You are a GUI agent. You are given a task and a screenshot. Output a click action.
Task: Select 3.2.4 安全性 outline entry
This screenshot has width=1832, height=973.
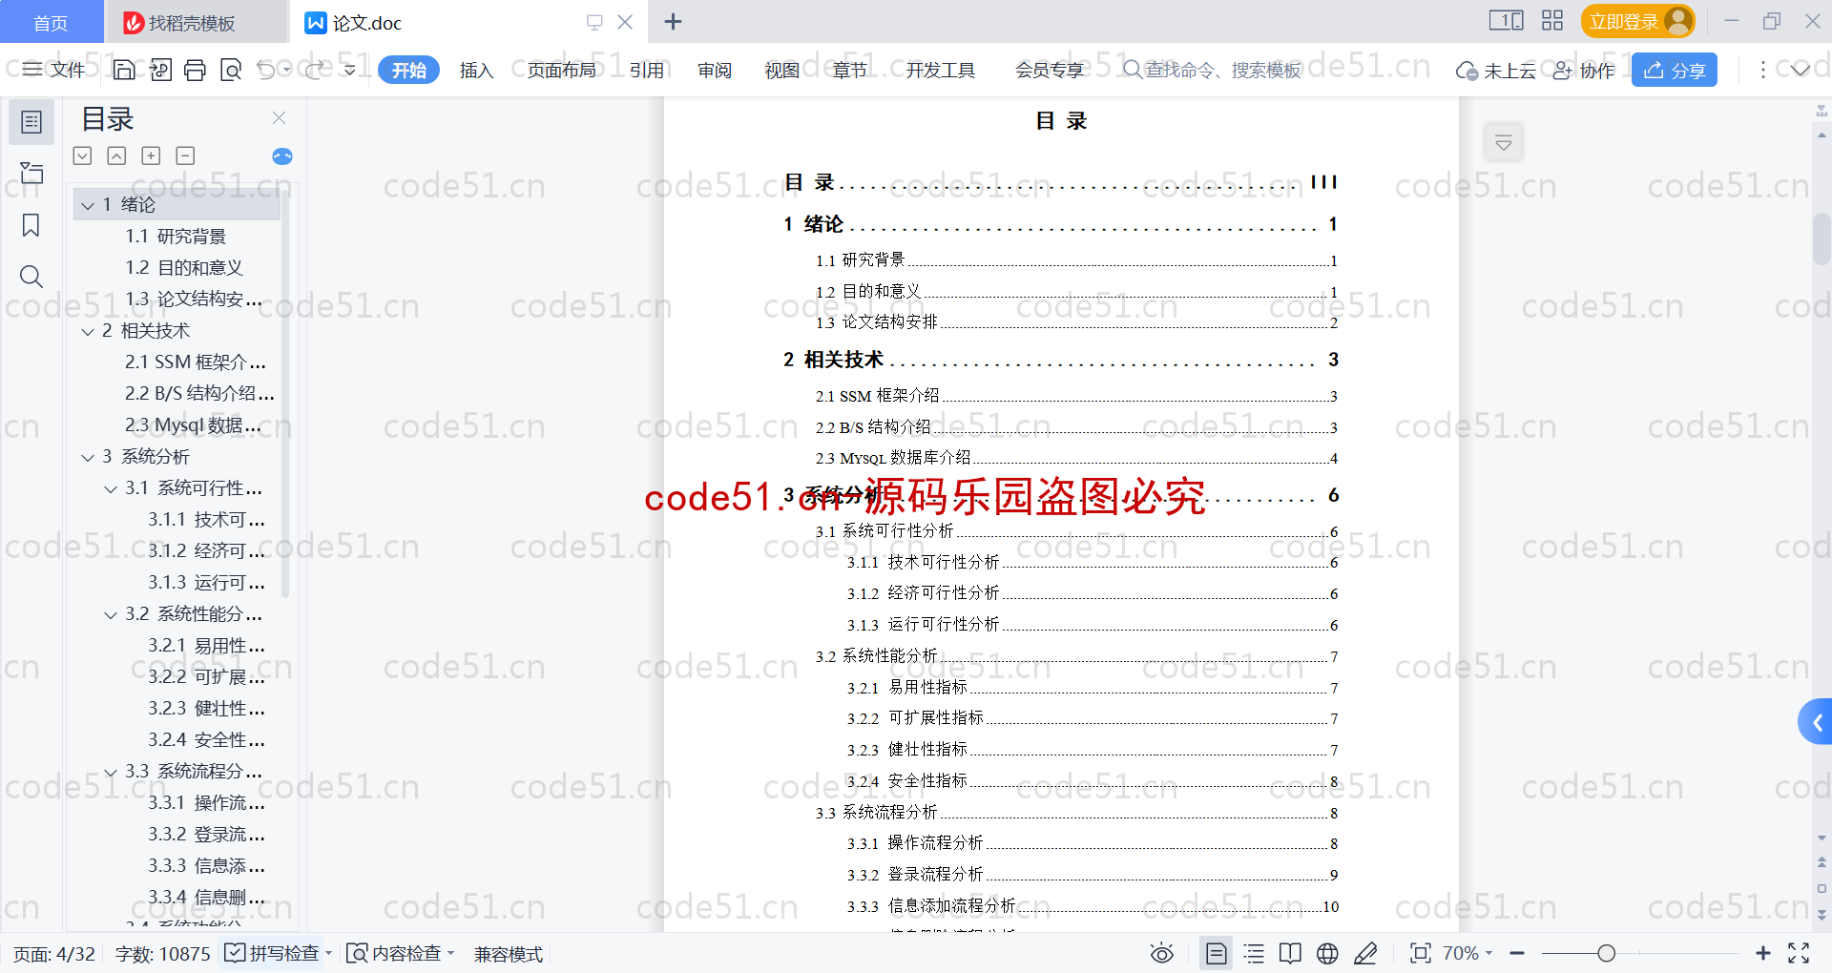click(x=206, y=739)
